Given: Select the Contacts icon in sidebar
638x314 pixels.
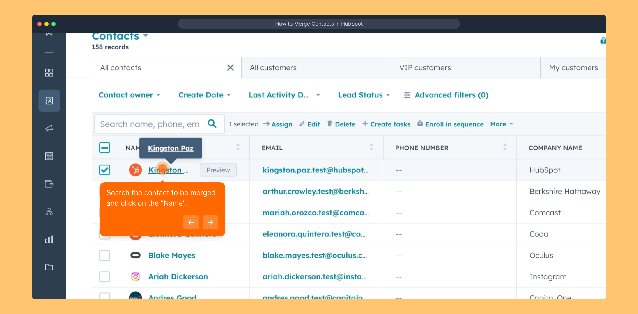Looking at the screenshot, I should pos(49,101).
